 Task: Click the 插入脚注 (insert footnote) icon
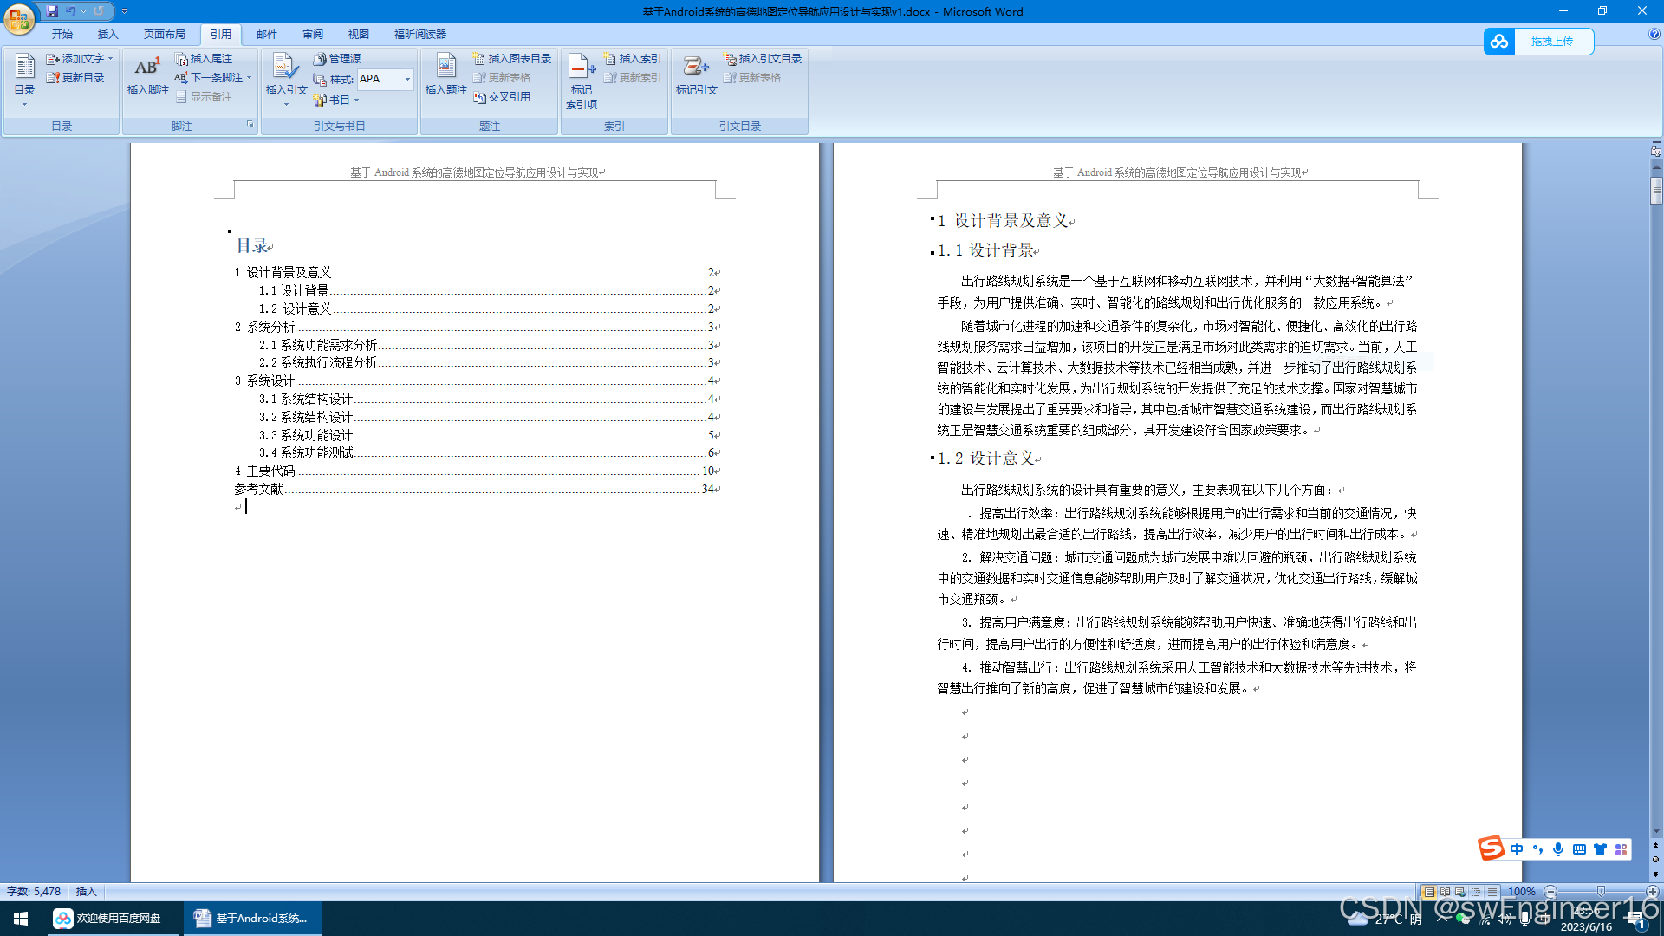click(146, 68)
